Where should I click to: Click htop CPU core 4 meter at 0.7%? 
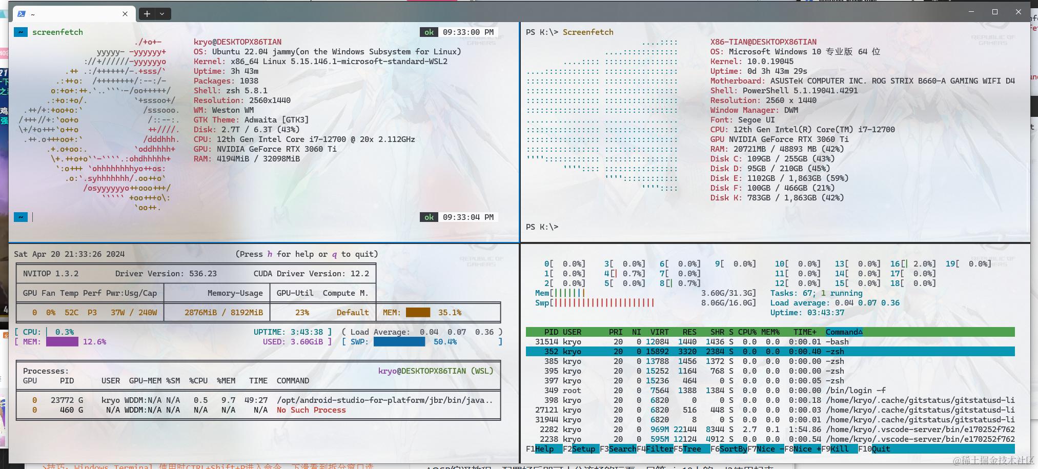[624, 274]
